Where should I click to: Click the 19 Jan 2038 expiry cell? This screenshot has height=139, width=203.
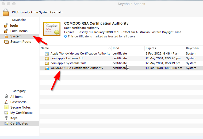pyautogui.click(x=164, y=68)
